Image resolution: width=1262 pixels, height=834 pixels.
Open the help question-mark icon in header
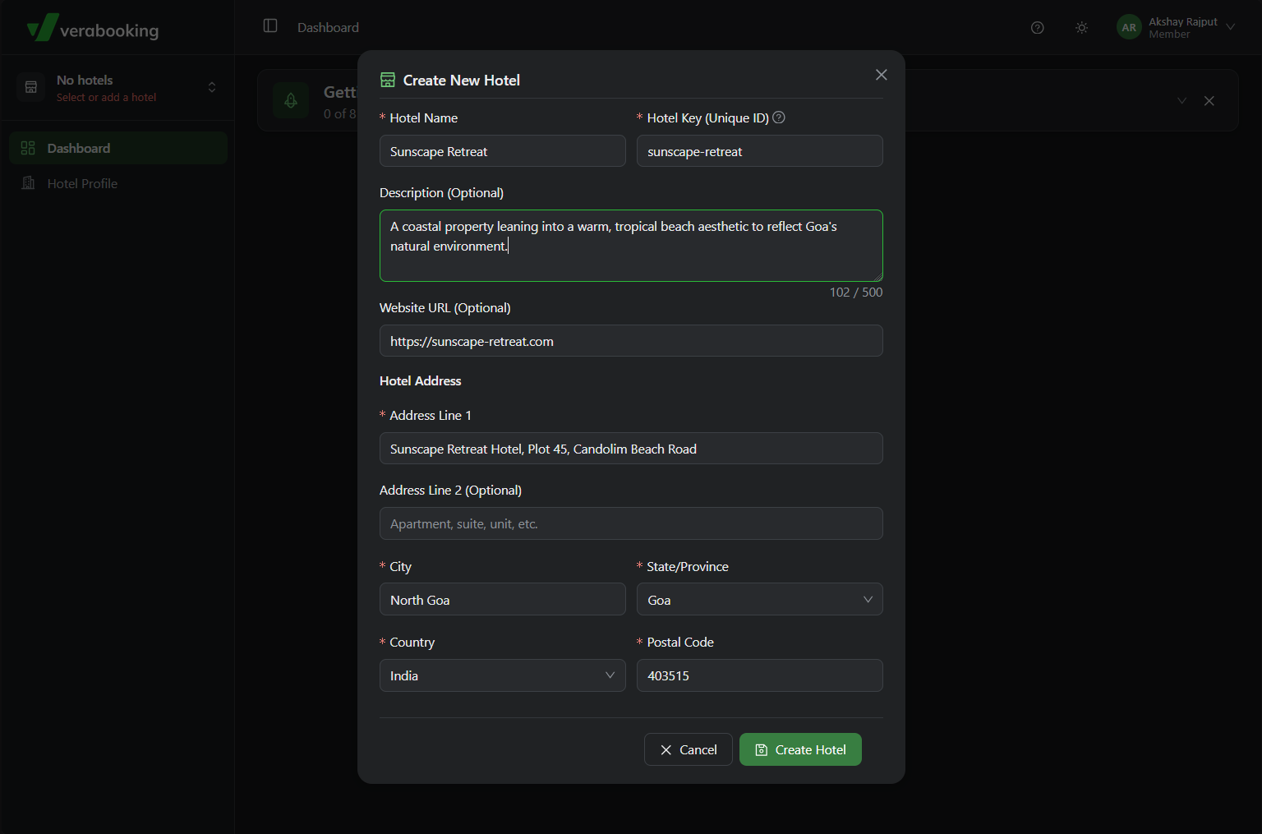[1038, 27]
